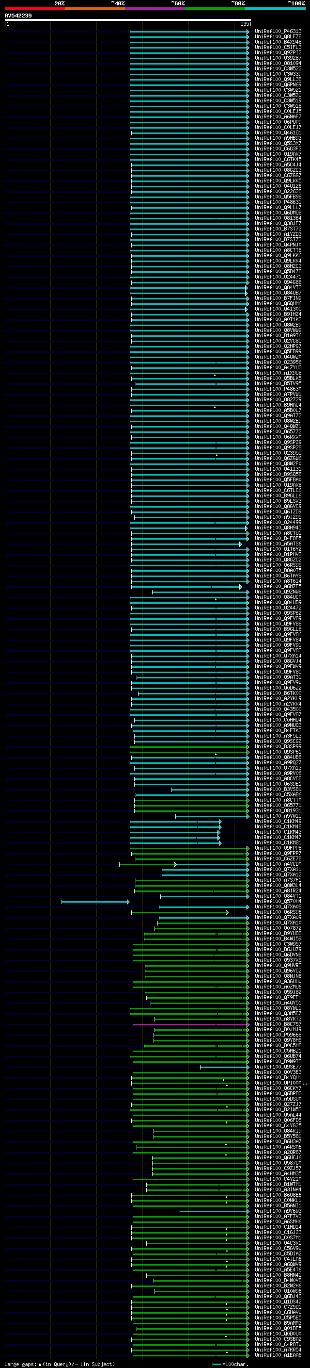Select the UniRef100_Q6RS96 label
310x1368 pixels.
click(x=278, y=912)
